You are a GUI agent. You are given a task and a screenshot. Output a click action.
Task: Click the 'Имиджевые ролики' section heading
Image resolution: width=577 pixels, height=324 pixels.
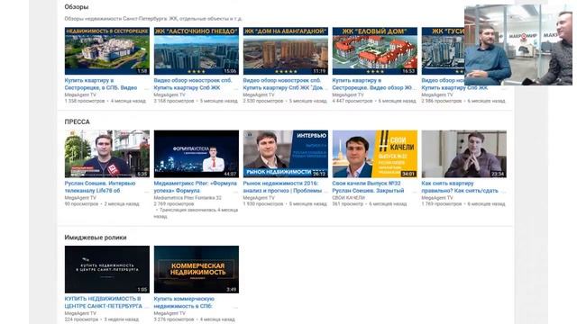96,238
